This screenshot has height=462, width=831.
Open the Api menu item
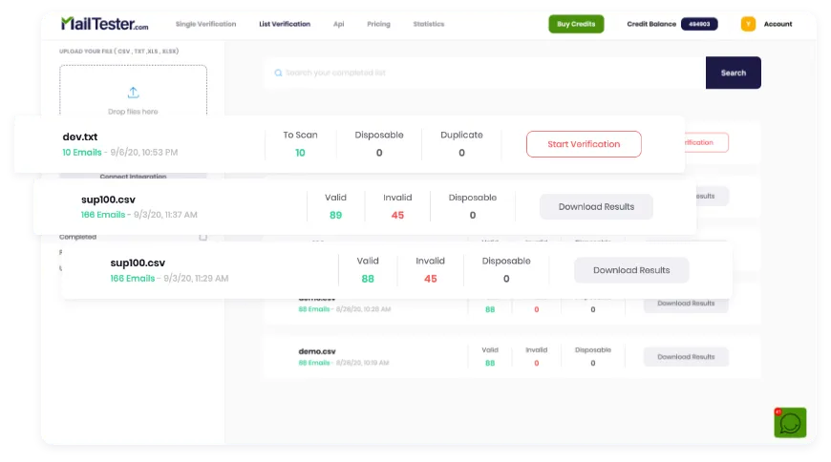click(339, 24)
